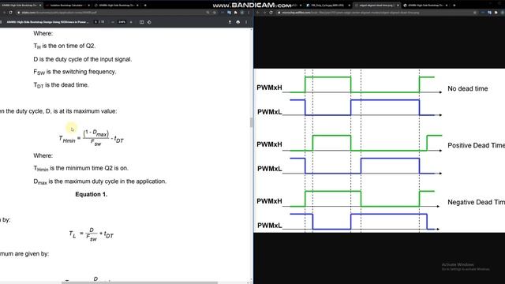Click the PDF vertical scrollbar thumb
Screen dimensions: 505x284
tap(251, 122)
